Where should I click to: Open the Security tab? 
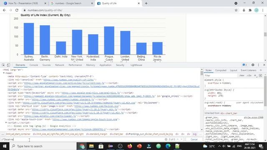coord(120,65)
